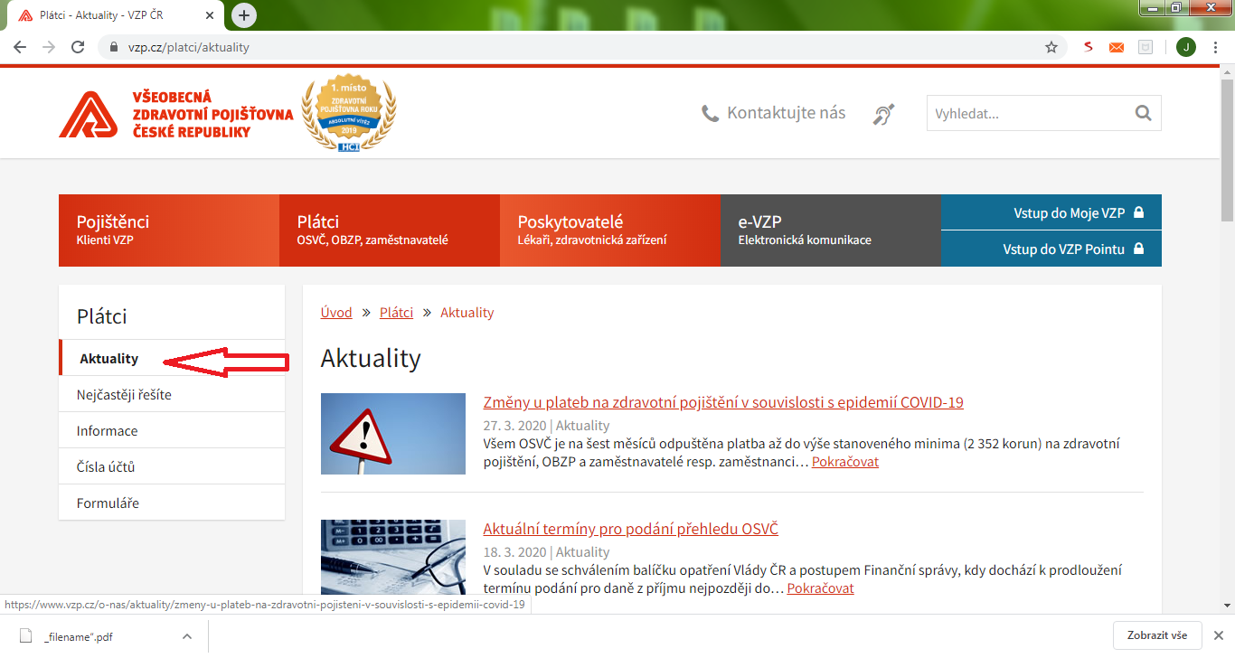Open the Pojištěnci navigation tab
The height and width of the screenshot is (658, 1235).
(x=169, y=230)
